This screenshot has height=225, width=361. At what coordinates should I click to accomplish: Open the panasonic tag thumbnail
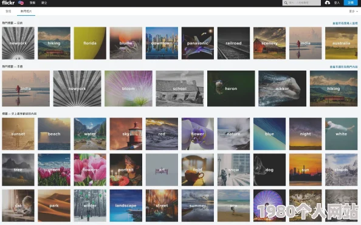(x=198, y=43)
